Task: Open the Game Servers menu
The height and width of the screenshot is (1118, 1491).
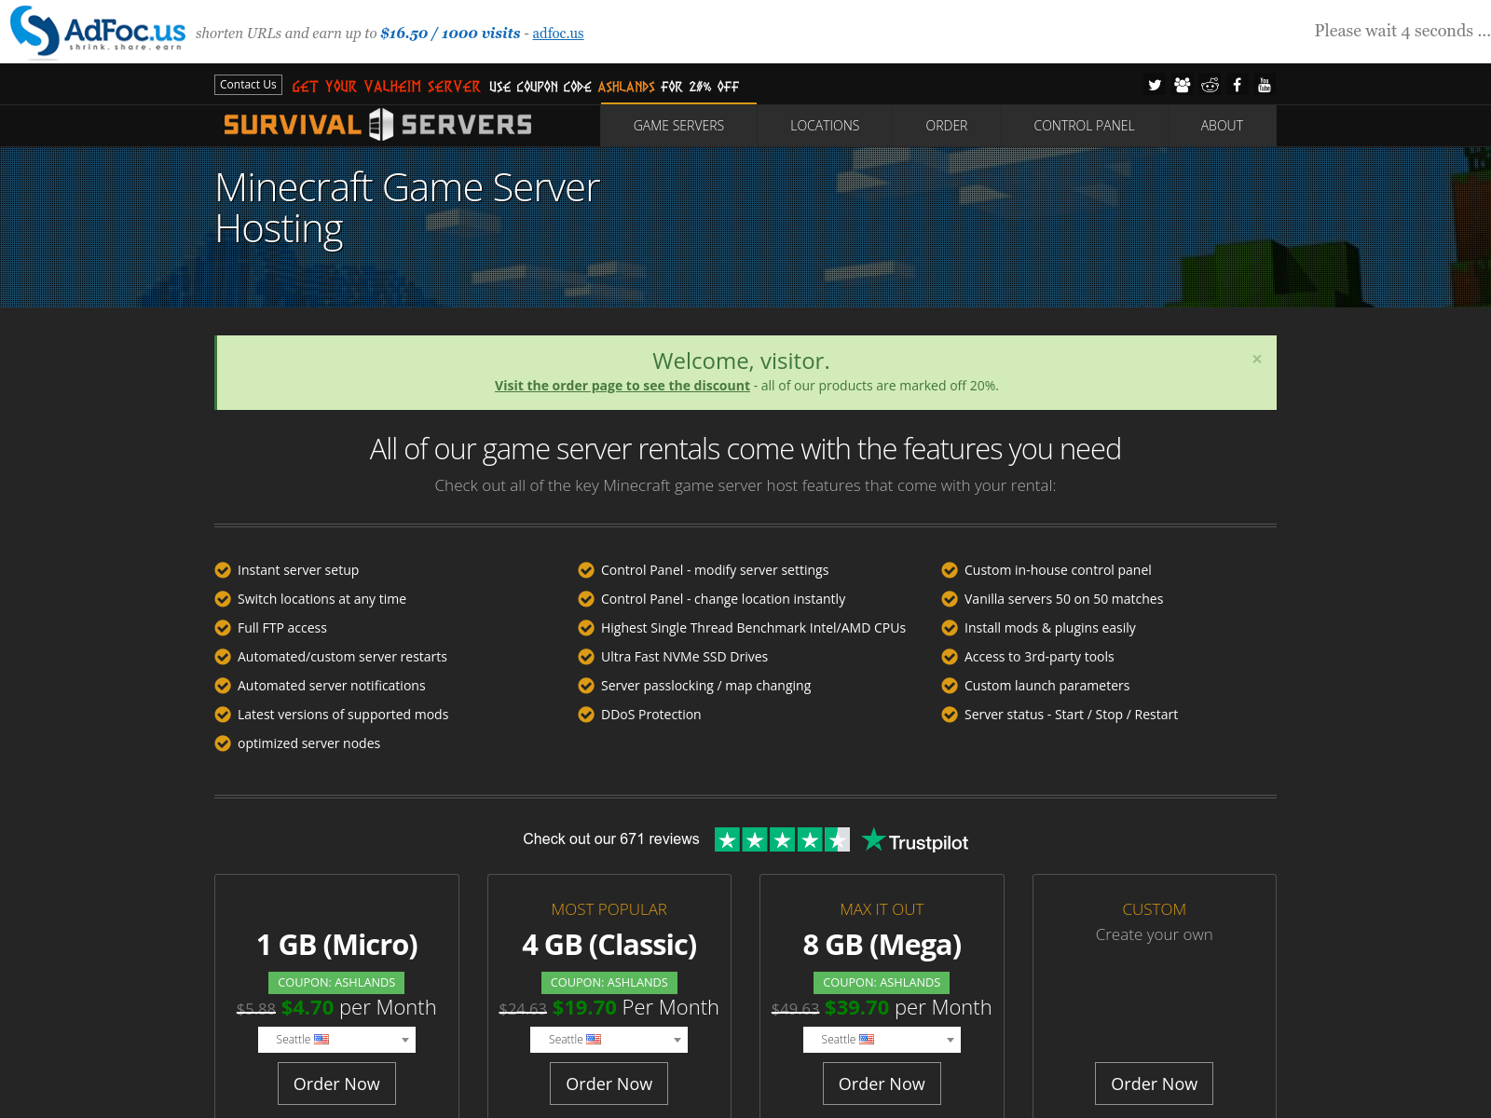Action: (678, 126)
